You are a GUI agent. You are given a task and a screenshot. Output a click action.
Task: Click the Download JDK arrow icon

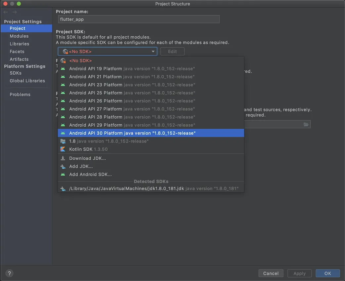point(63,158)
